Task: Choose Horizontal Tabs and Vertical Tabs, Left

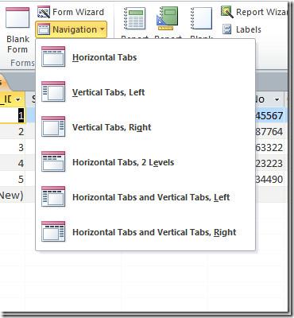Action: (145, 197)
